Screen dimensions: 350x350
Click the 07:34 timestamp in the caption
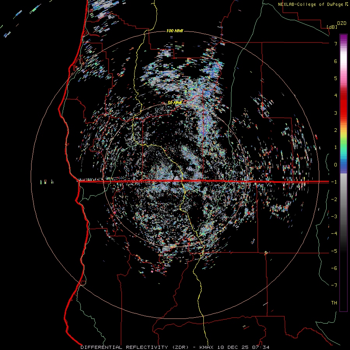click(x=260, y=347)
